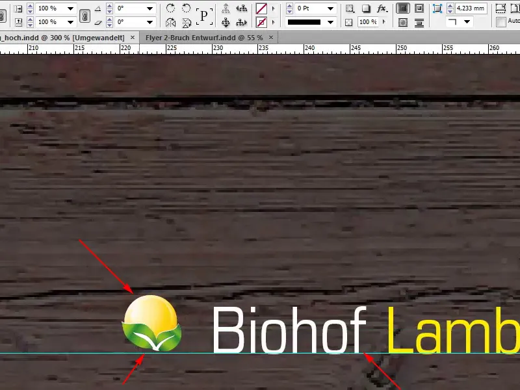Screen dimensions: 520x390
Task: Select the previous object in group
Action: click(x=242, y=8)
